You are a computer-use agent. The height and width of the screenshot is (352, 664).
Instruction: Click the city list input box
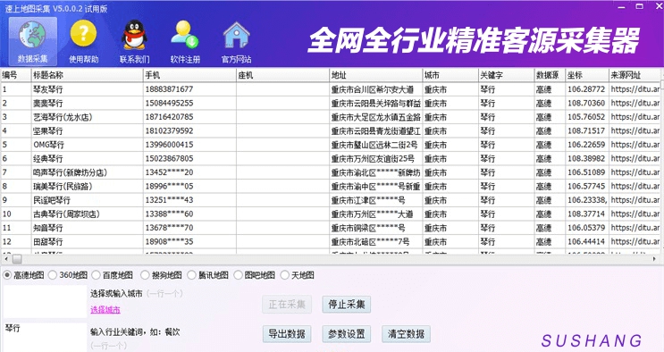point(45,301)
